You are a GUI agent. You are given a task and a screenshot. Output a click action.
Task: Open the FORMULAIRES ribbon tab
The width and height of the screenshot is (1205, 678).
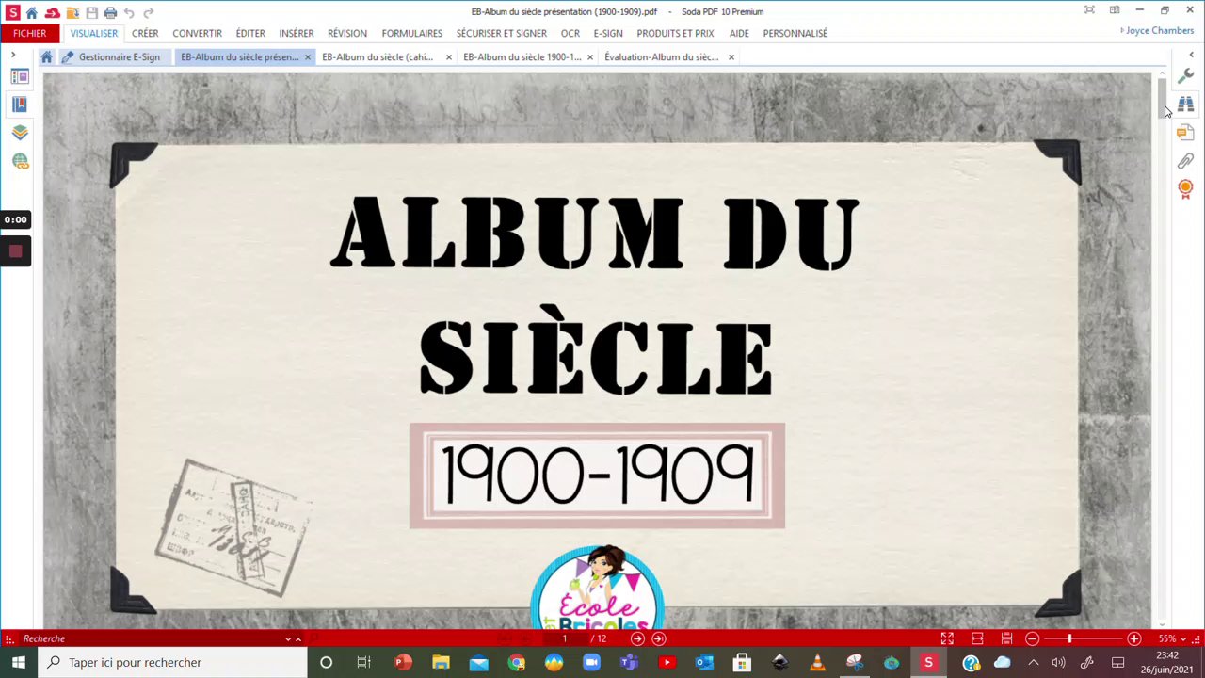tap(412, 33)
